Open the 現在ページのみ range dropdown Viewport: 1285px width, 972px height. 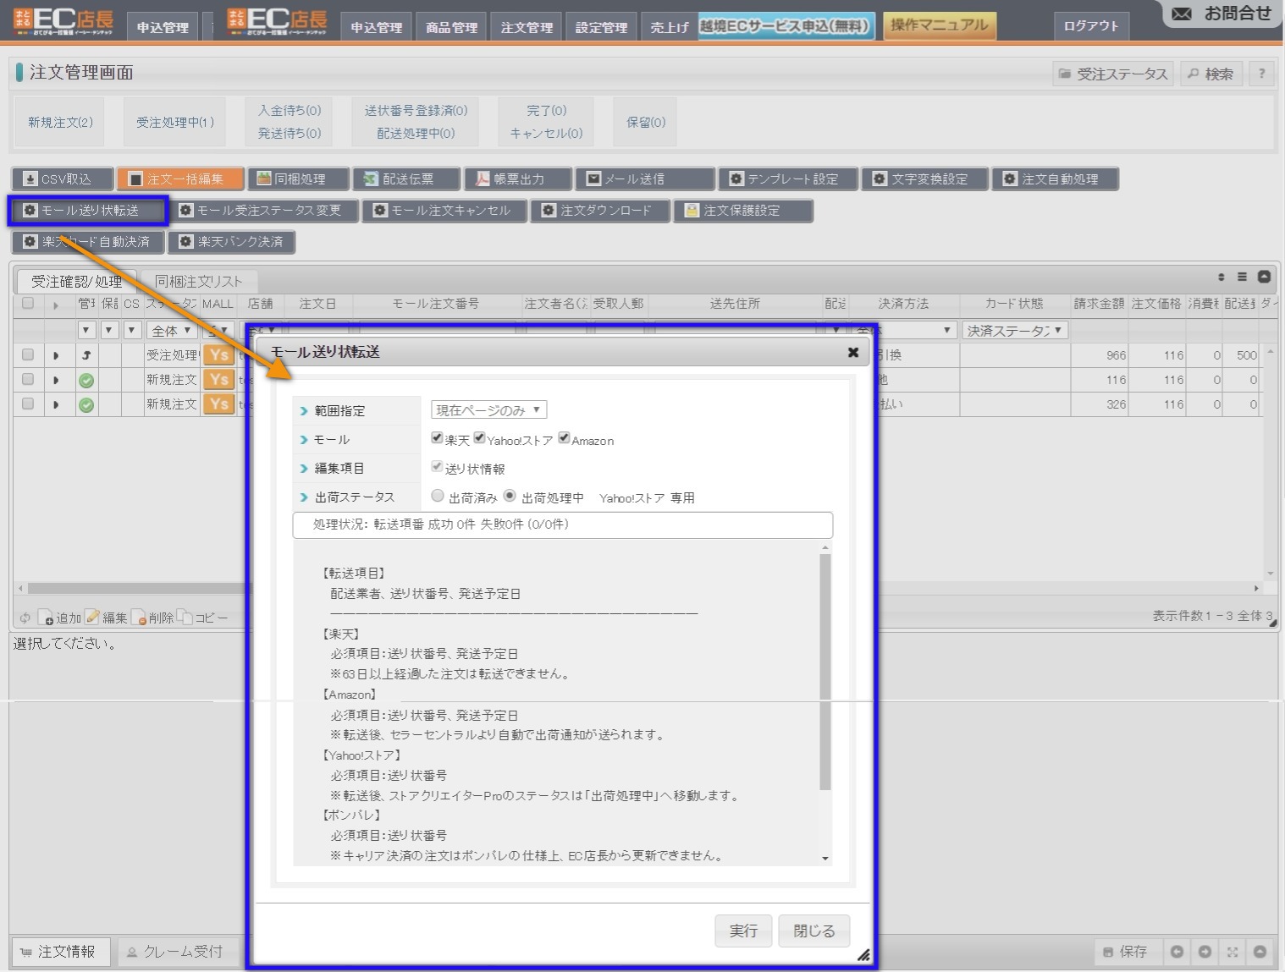click(x=488, y=410)
